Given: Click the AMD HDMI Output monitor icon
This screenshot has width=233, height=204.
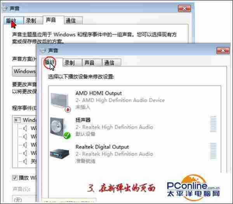Looking at the screenshot, I should pos(59,100).
